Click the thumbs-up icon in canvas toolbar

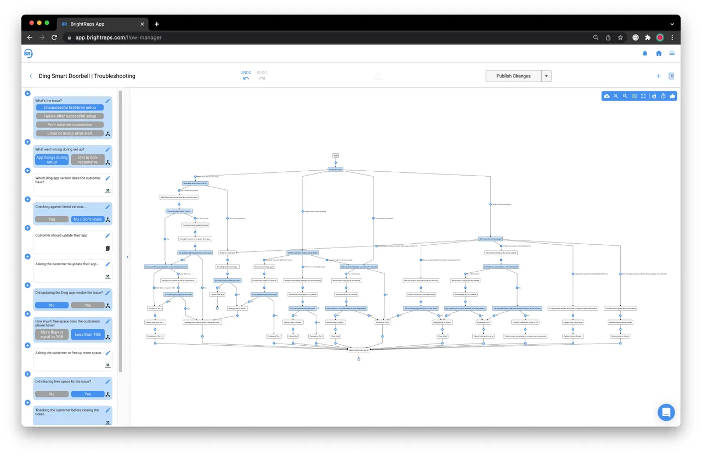[672, 96]
